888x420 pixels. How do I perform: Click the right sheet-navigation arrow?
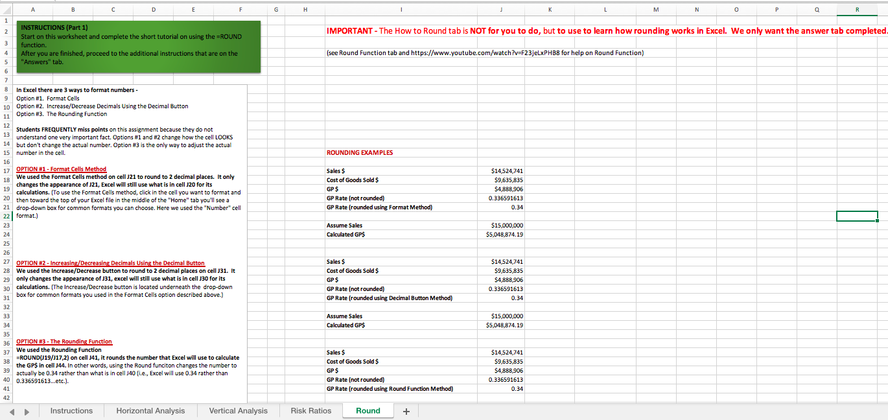(x=26, y=410)
